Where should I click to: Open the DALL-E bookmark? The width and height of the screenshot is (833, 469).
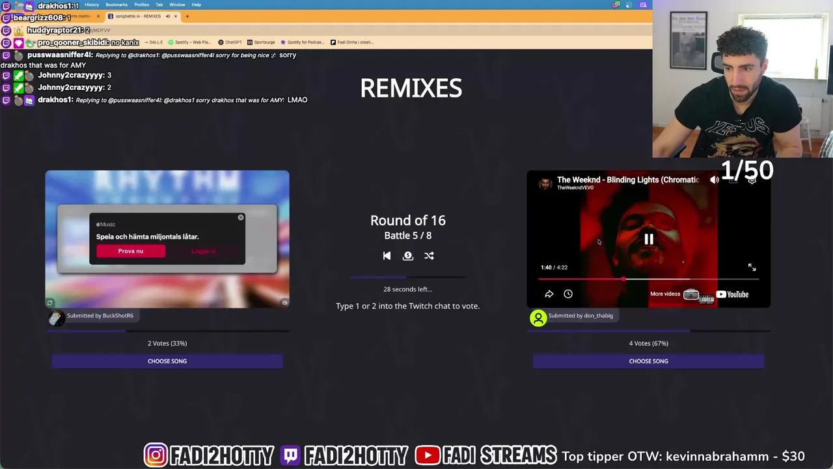pyautogui.click(x=154, y=42)
